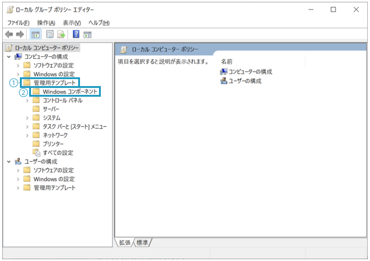
Task: Select 管理用テンプレート under コンピューターの構成
Action: point(55,83)
